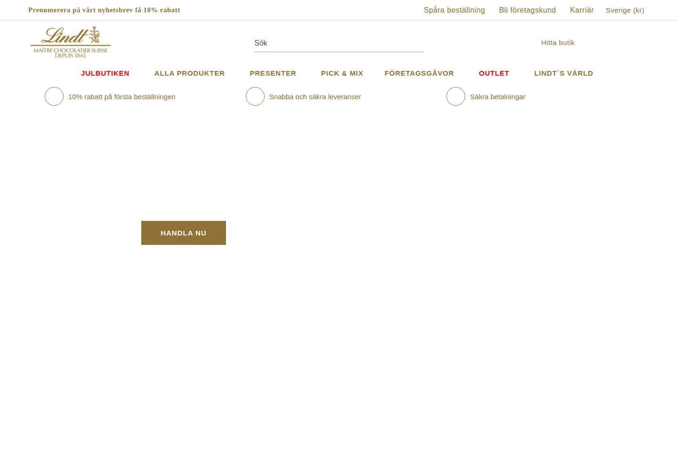Open the JULBUTIKEN menu
This screenshot has height=470, width=678.
[105, 73]
